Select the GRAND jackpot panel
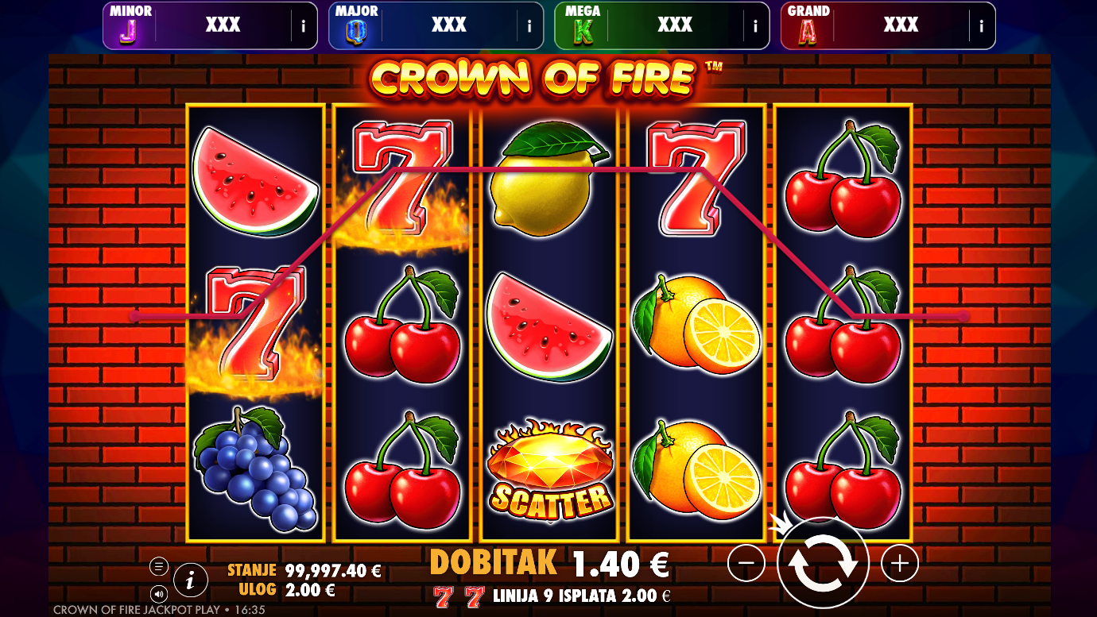Screen dimensions: 1097x617 [x=888, y=25]
